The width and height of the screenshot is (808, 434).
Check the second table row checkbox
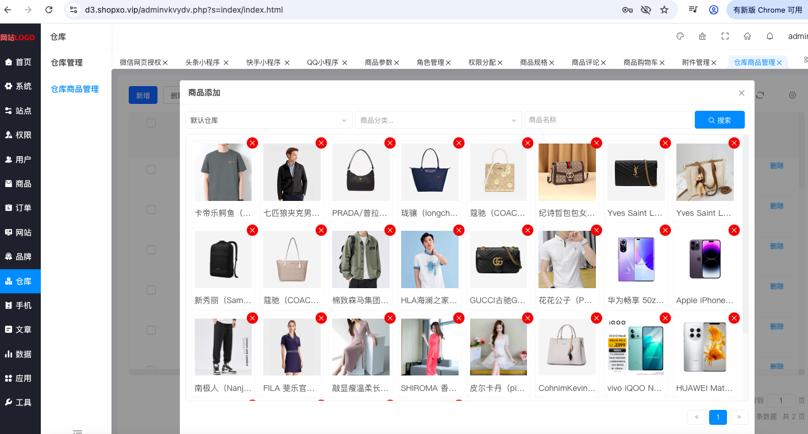tap(151, 210)
